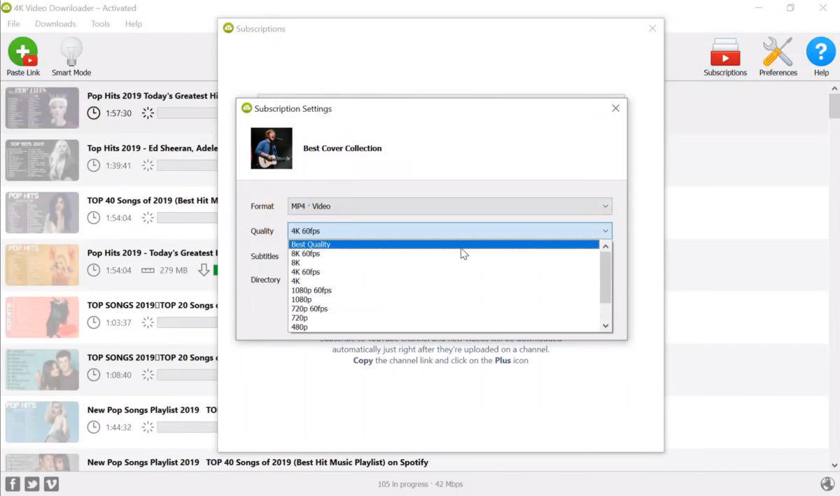Collapse the Quality dropdown arrow
This screenshot has width=840, height=496.
click(x=605, y=231)
